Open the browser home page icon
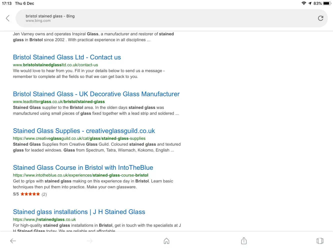 pyautogui.click(x=166, y=241)
